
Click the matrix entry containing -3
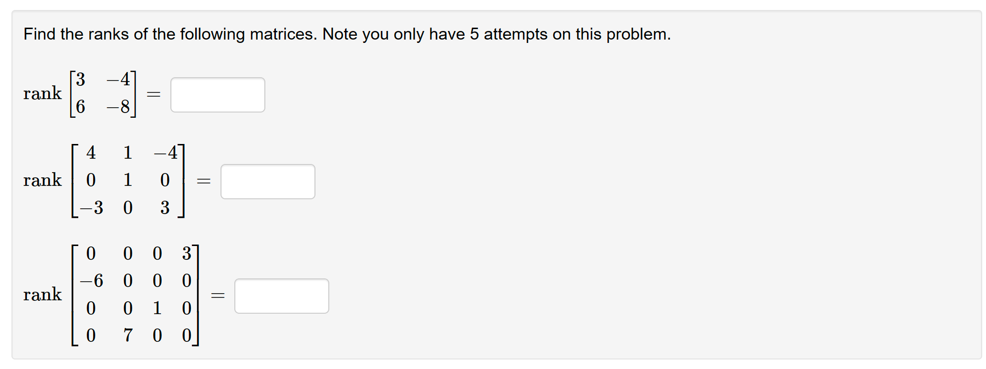(92, 207)
